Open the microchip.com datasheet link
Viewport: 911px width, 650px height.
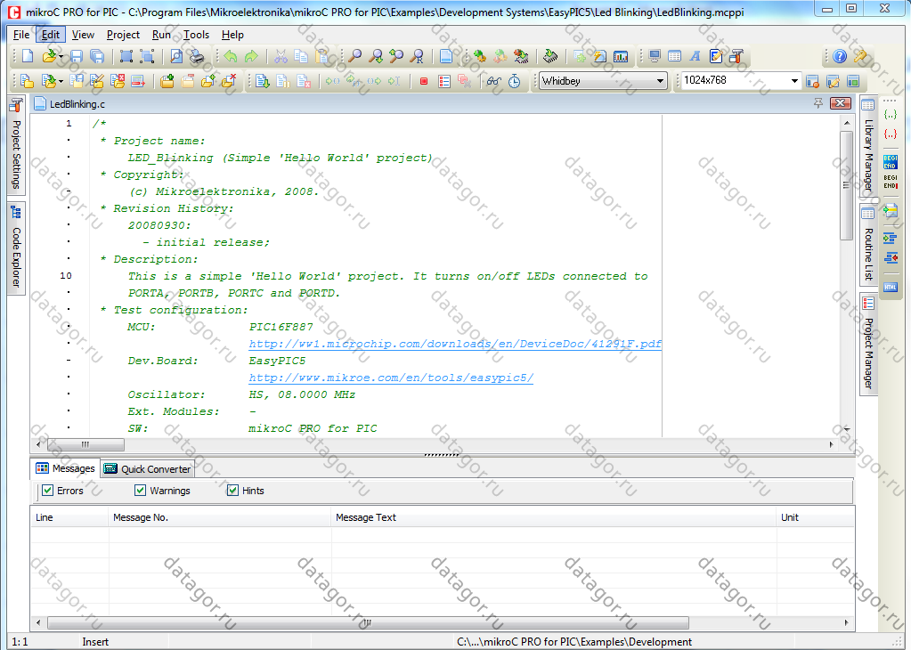(455, 344)
